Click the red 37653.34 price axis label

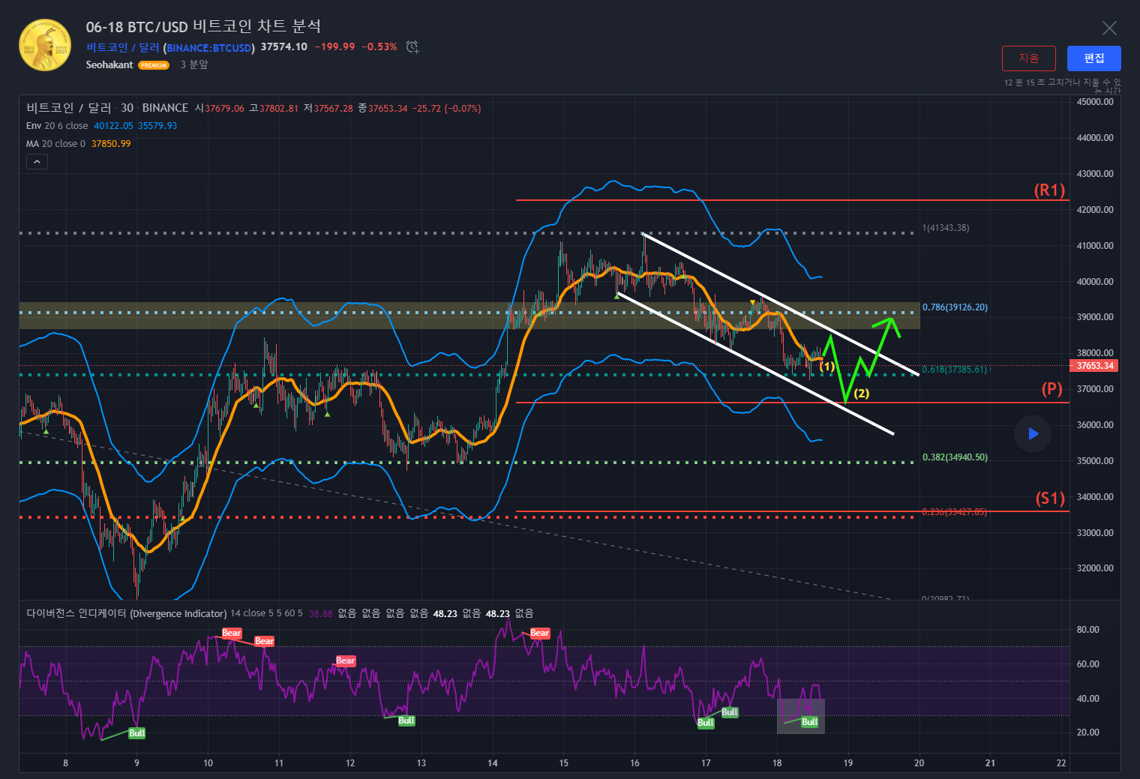tap(1094, 366)
